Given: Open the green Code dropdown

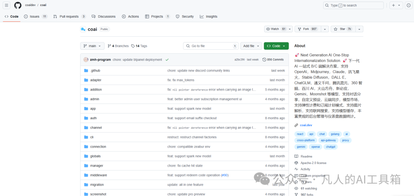Looking at the screenshot, I should pyautogui.click(x=276, y=46).
